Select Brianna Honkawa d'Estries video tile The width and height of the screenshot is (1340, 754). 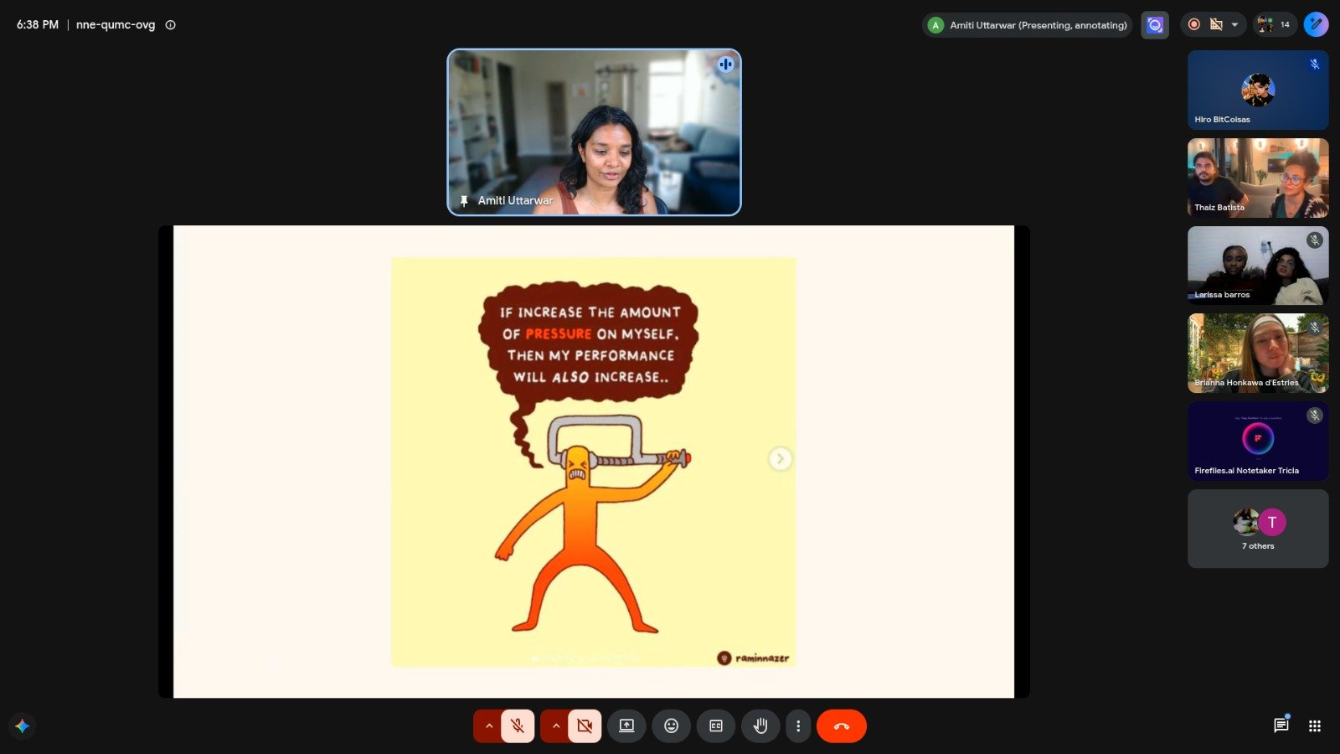tap(1258, 354)
